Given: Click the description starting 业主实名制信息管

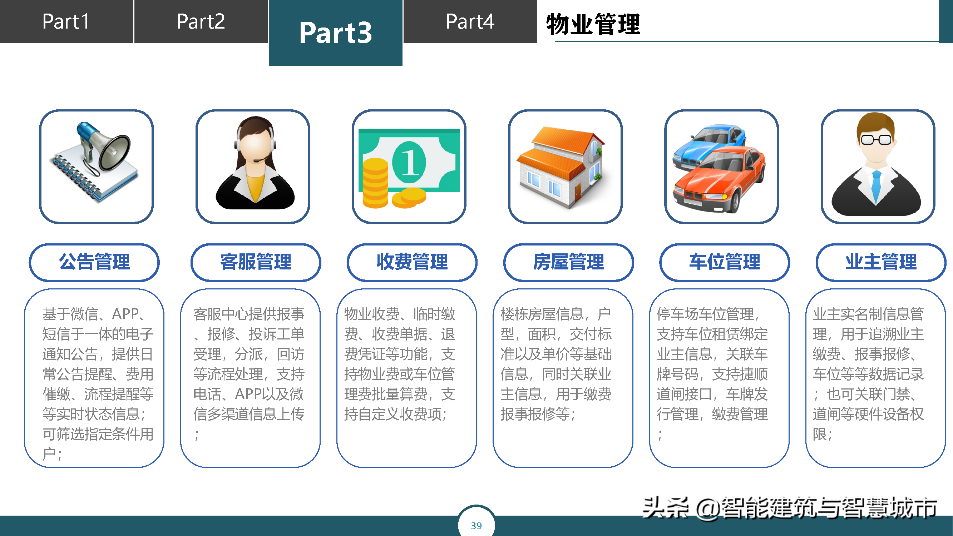Looking at the screenshot, I should tap(876, 378).
